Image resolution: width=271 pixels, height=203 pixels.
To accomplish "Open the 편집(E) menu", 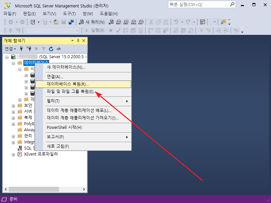I will point(29,14).
